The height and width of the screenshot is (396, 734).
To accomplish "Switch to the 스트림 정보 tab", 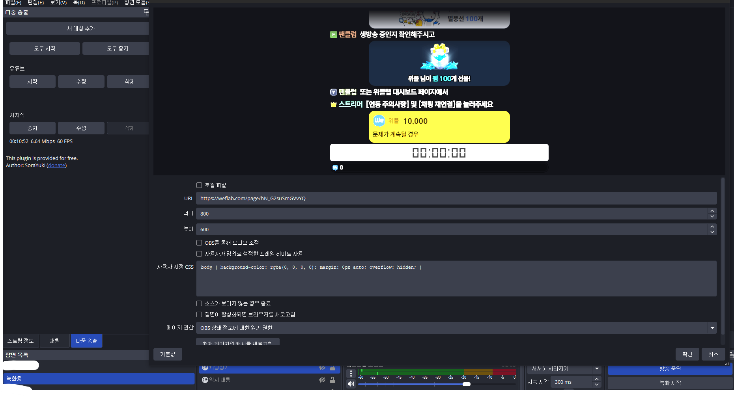I will (x=21, y=341).
